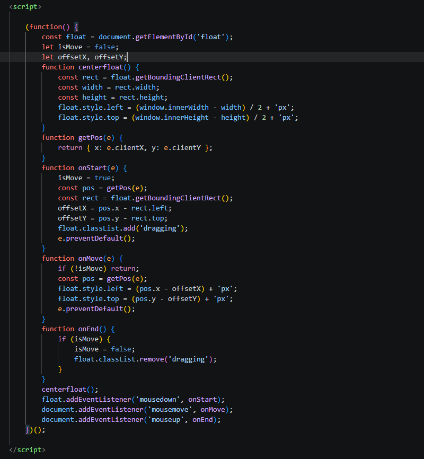The image size is (424, 459).
Task: Click the 'mouseup' event string
Action: 166,420
